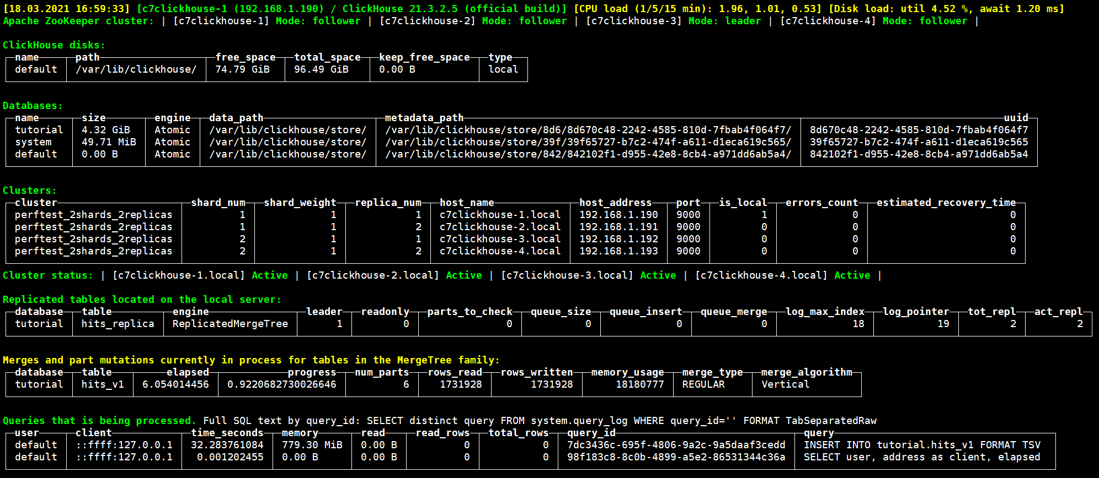1099x478 pixels.
Task: Select uuid '842102f1-d955-42e8-8cb4-a971dd6ab5a4' in uuid column
Action: (x=919, y=154)
